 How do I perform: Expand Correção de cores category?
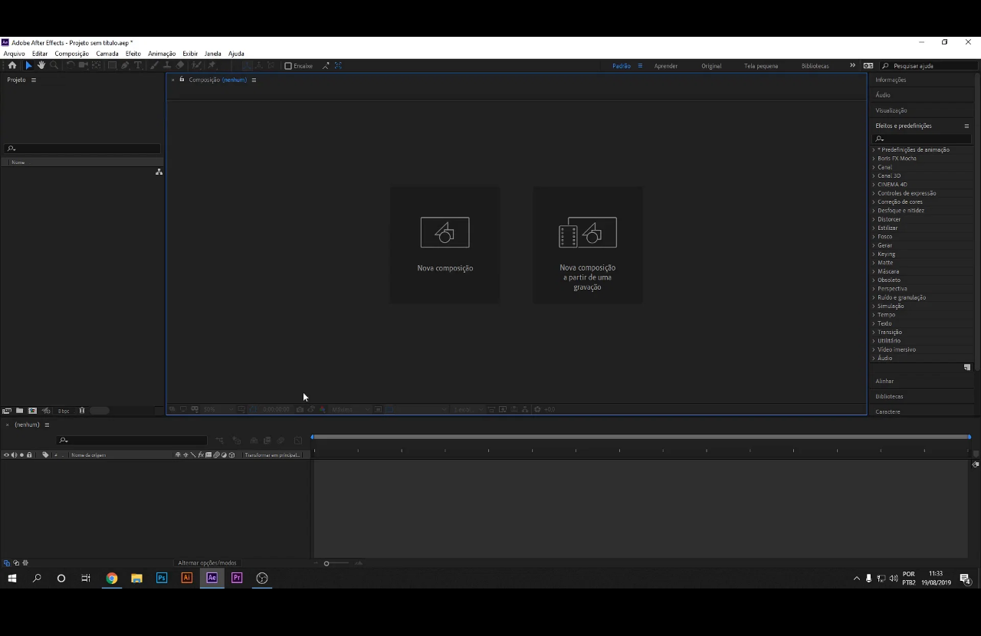874,202
